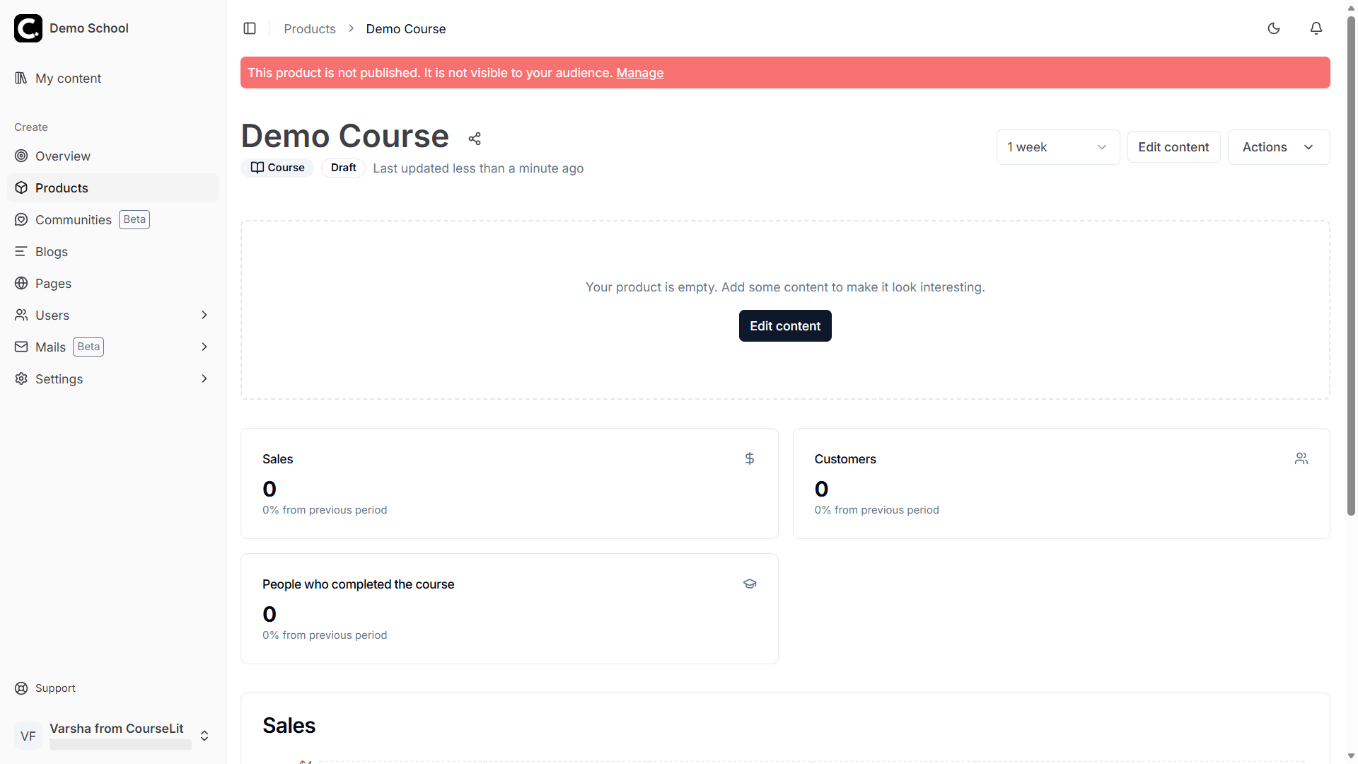
Task: Click the Manage link in banner
Action: tap(639, 73)
